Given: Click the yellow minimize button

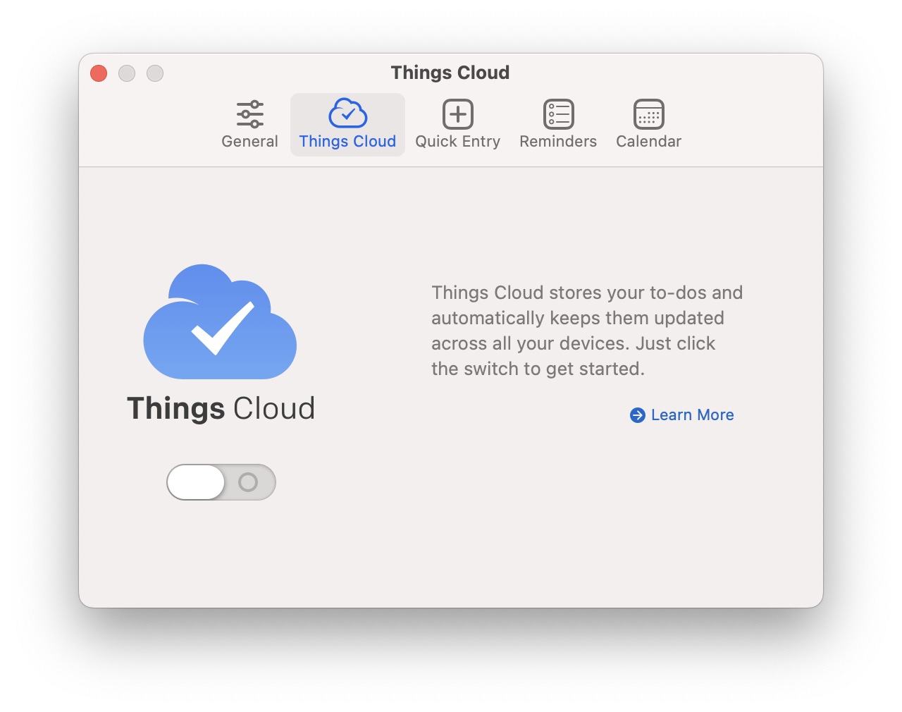Looking at the screenshot, I should coord(126,73).
